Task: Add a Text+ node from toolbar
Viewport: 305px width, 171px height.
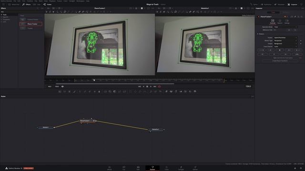Action: click(x=70, y=92)
